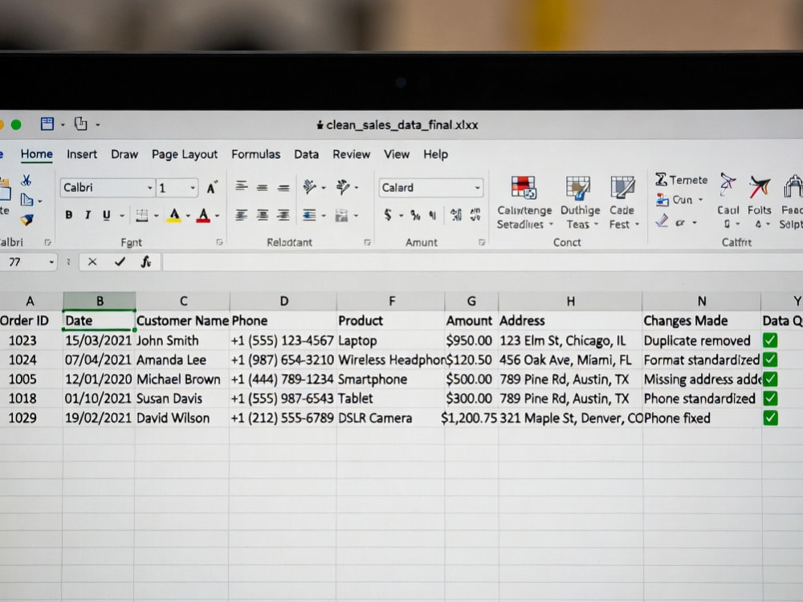The image size is (803, 602).
Task: Click the increase font size icon
Action: click(x=212, y=188)
